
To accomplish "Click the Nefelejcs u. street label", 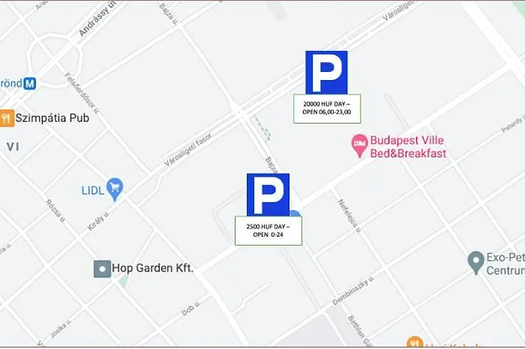I will coord(349,216).
